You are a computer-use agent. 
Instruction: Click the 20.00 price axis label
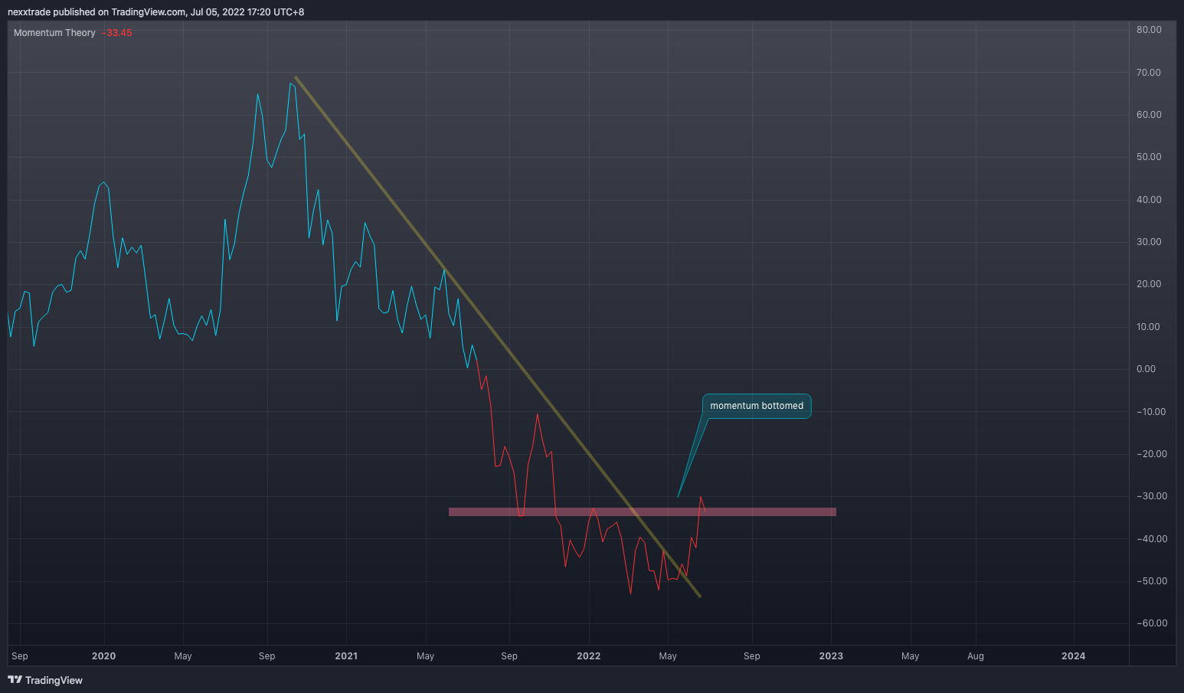[1149, 284]
